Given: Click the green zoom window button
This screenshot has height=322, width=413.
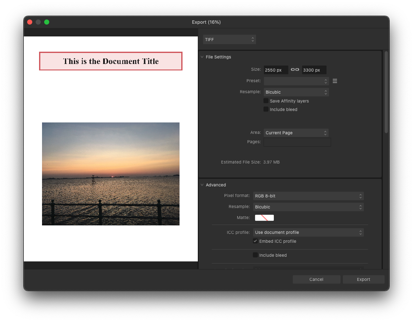Looking at the screenshot, I should (x=47, y=22).
